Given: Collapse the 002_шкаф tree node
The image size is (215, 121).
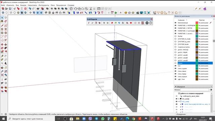Looking at the screenshot, I should tap(179, 102).
